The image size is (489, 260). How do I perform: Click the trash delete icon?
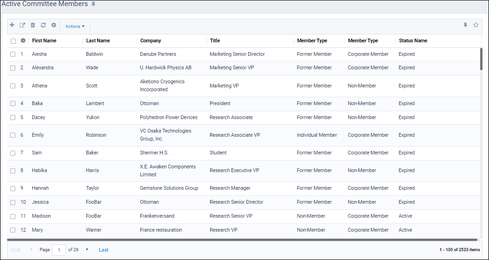[x=33, y=25]
